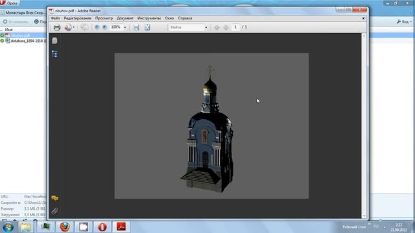Image resolution: width=415 pixels, height=233 pixels.
Task: Click the Рабочий стол toolbar in taskbar
Action: [354, 227]
